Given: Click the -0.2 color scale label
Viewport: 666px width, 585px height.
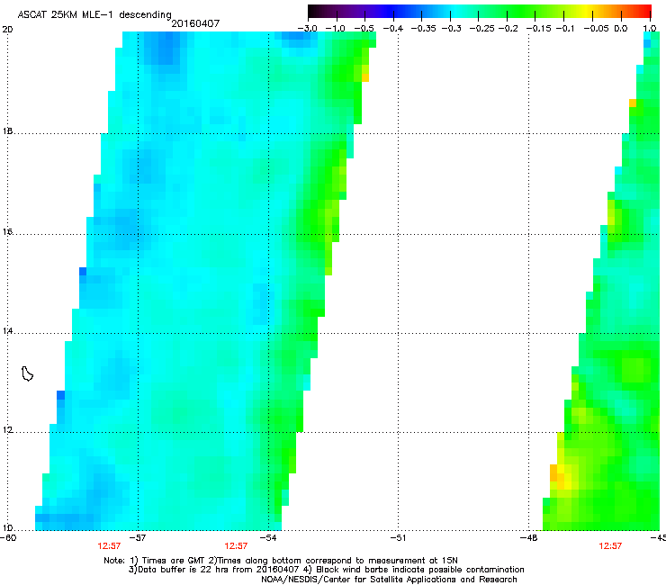Looking at the screenshot, I should pos(508,29).
